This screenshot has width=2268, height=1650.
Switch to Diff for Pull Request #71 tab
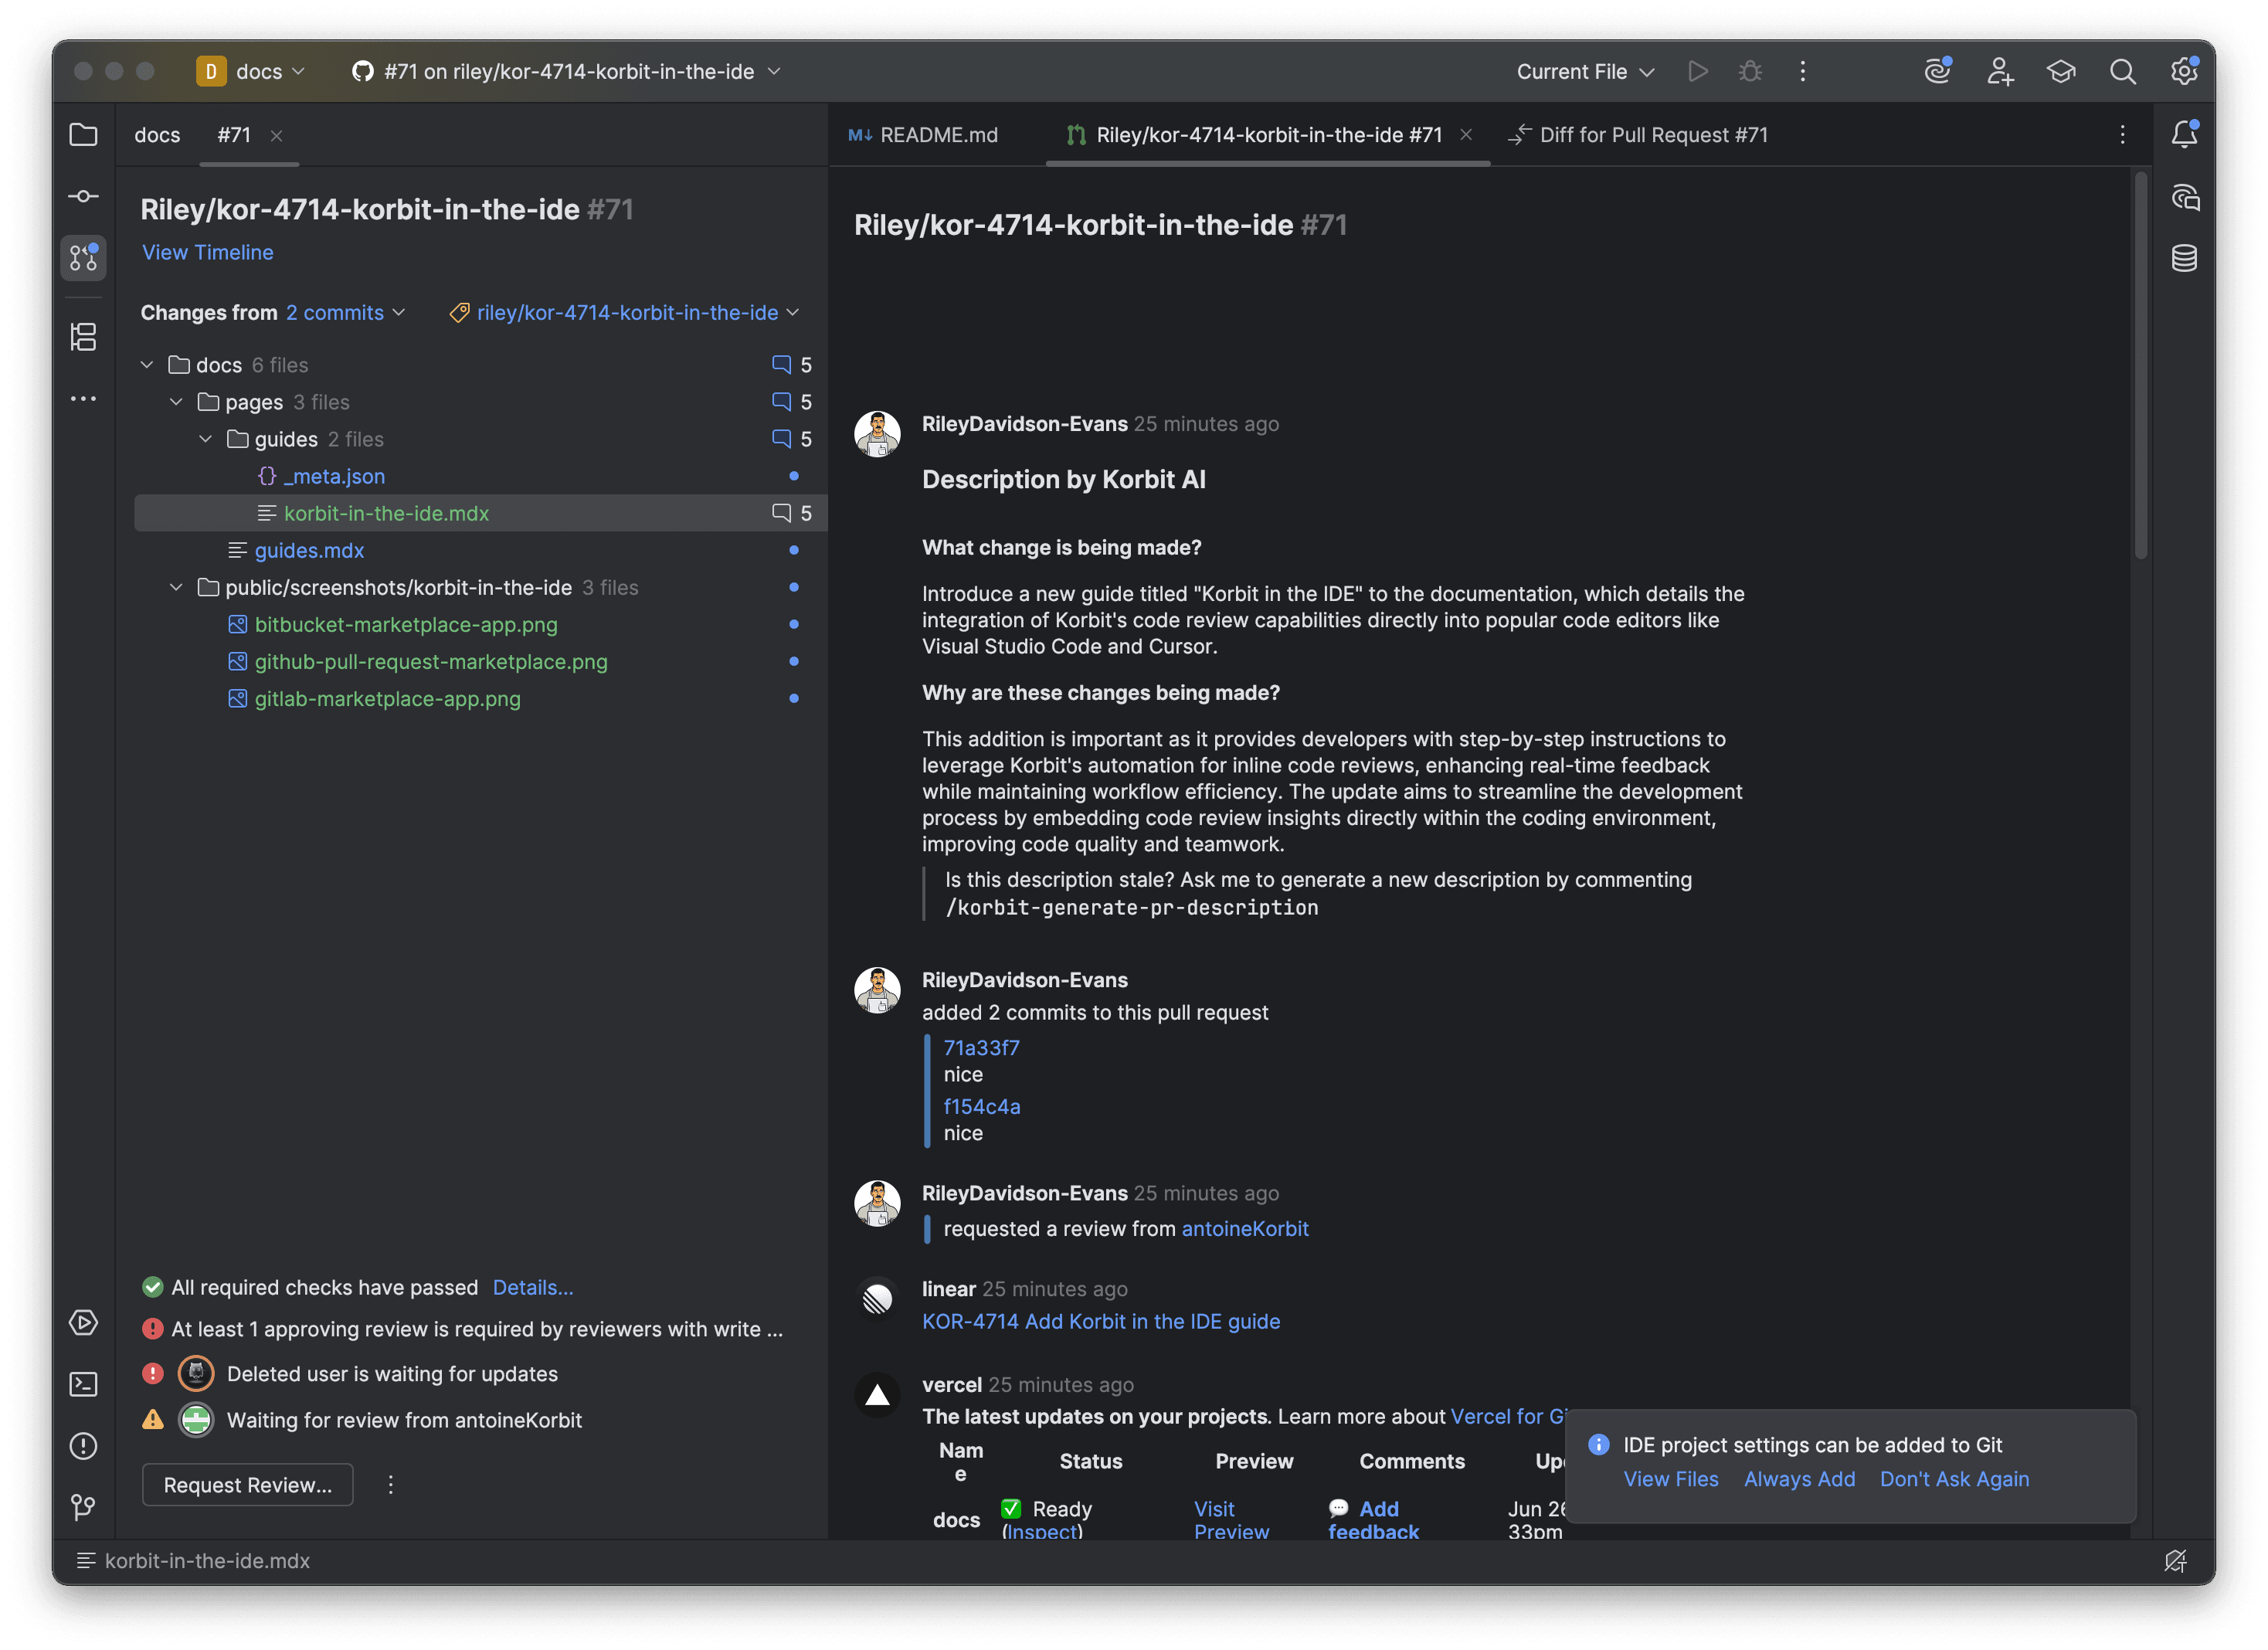pyautogui.click(x=1638, y=134)
